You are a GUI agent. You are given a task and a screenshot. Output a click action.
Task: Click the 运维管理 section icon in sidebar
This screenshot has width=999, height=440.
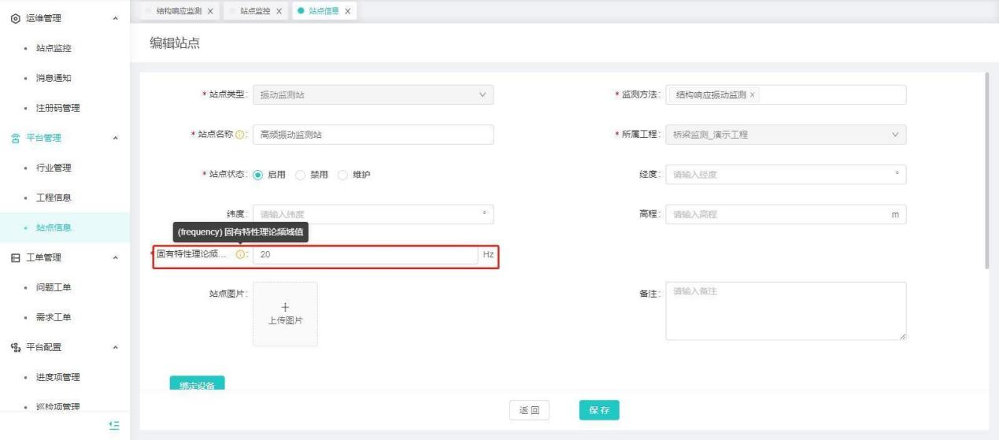point(17,18)
